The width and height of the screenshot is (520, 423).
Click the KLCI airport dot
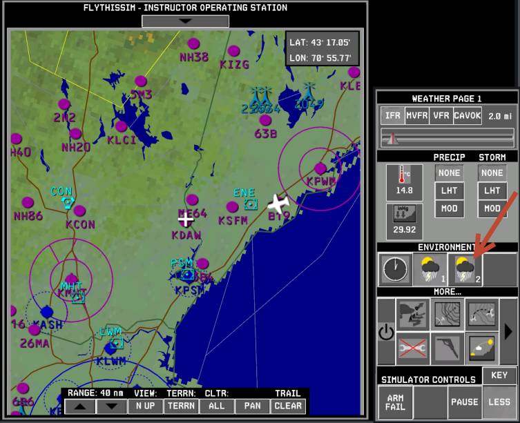point(121,126)
